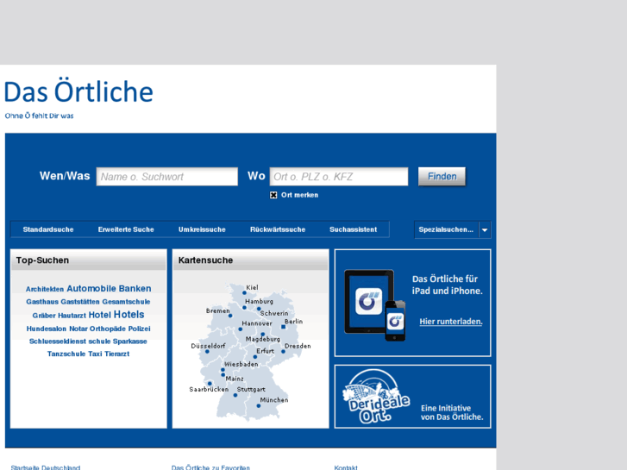Screen dimensions: 627x470
Task: Click the Wen/Was name search field
Action: point(167,177)
